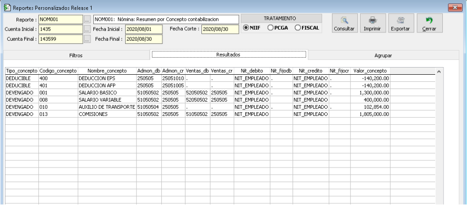The width and height of the screenshot is (467, 205).
Task: Switch to the Agrupar tab
Action: (383, 56)
